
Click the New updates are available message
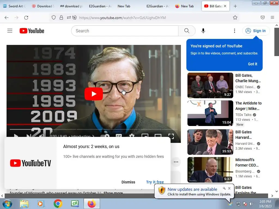click(x=192, y=189)
